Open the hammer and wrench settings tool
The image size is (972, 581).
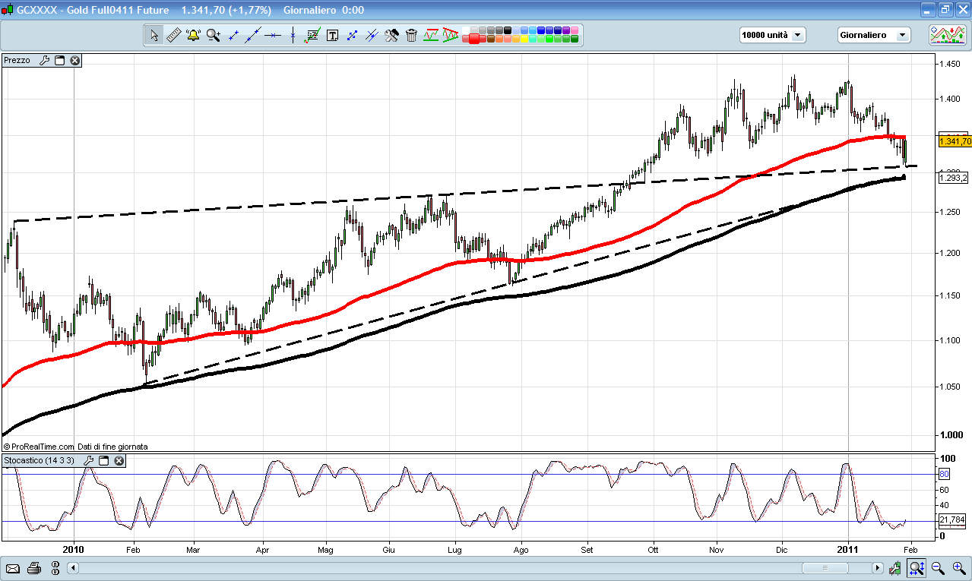[x=391, y=35]
